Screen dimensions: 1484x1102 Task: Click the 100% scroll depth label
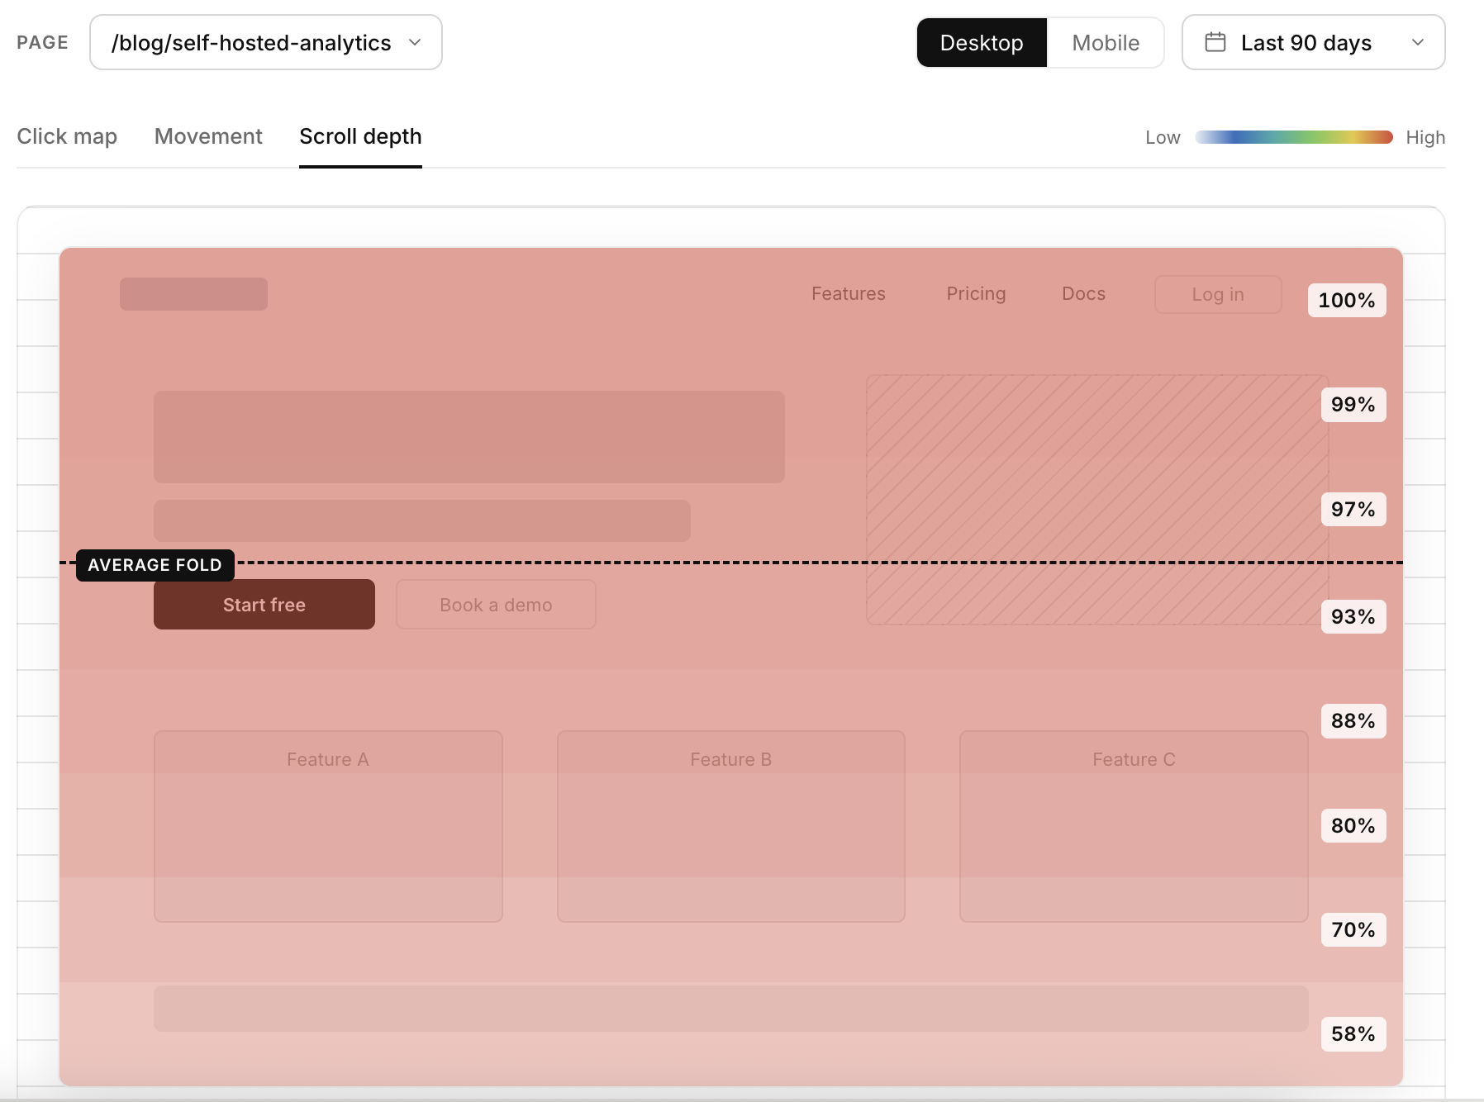[1347, 300]
